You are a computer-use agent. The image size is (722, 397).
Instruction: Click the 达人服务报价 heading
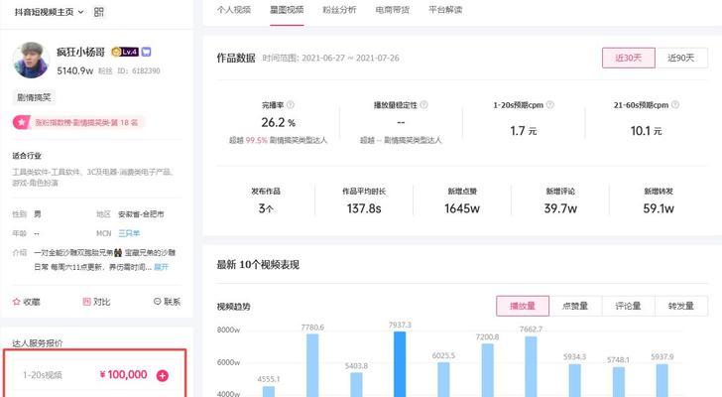pyautogui.click(x=38, y=343)
